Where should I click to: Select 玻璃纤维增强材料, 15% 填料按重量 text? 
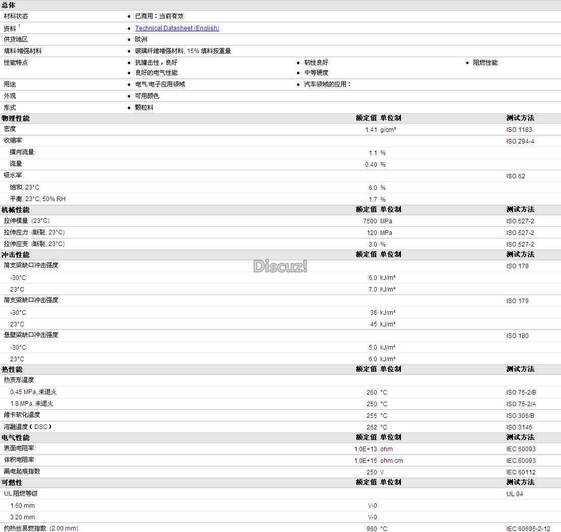point(183,51)
